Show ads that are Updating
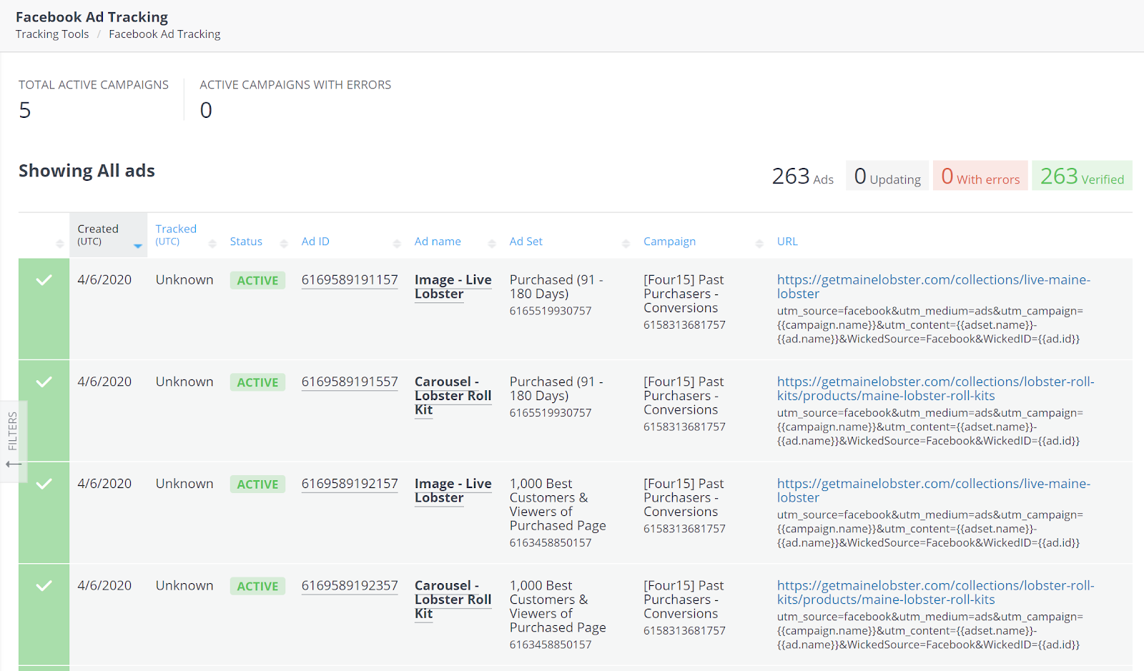The width and height of the screenshot is (1144, 671). click(887, 177)
